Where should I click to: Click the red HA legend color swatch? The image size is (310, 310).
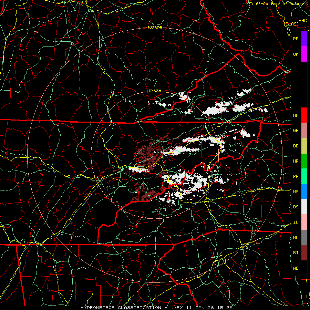click(x=304, y=115)
